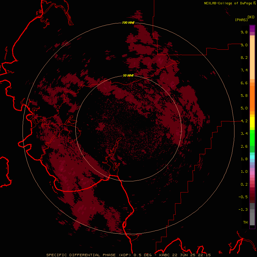Screen dimensions: 257x257
Task: Pick the pink segment of the color bar
Action: (x=252, y=173)
